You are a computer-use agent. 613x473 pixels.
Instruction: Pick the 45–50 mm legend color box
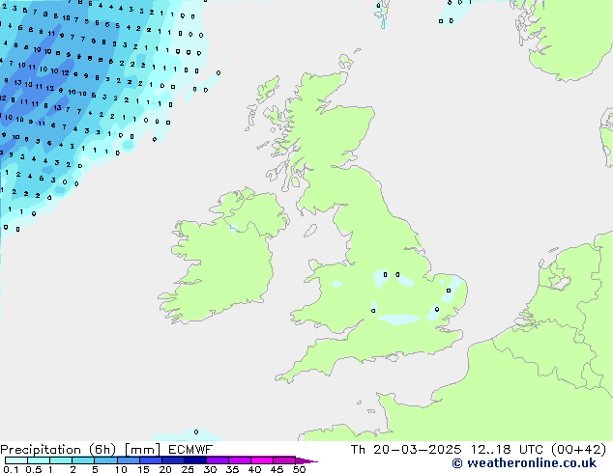284,460
